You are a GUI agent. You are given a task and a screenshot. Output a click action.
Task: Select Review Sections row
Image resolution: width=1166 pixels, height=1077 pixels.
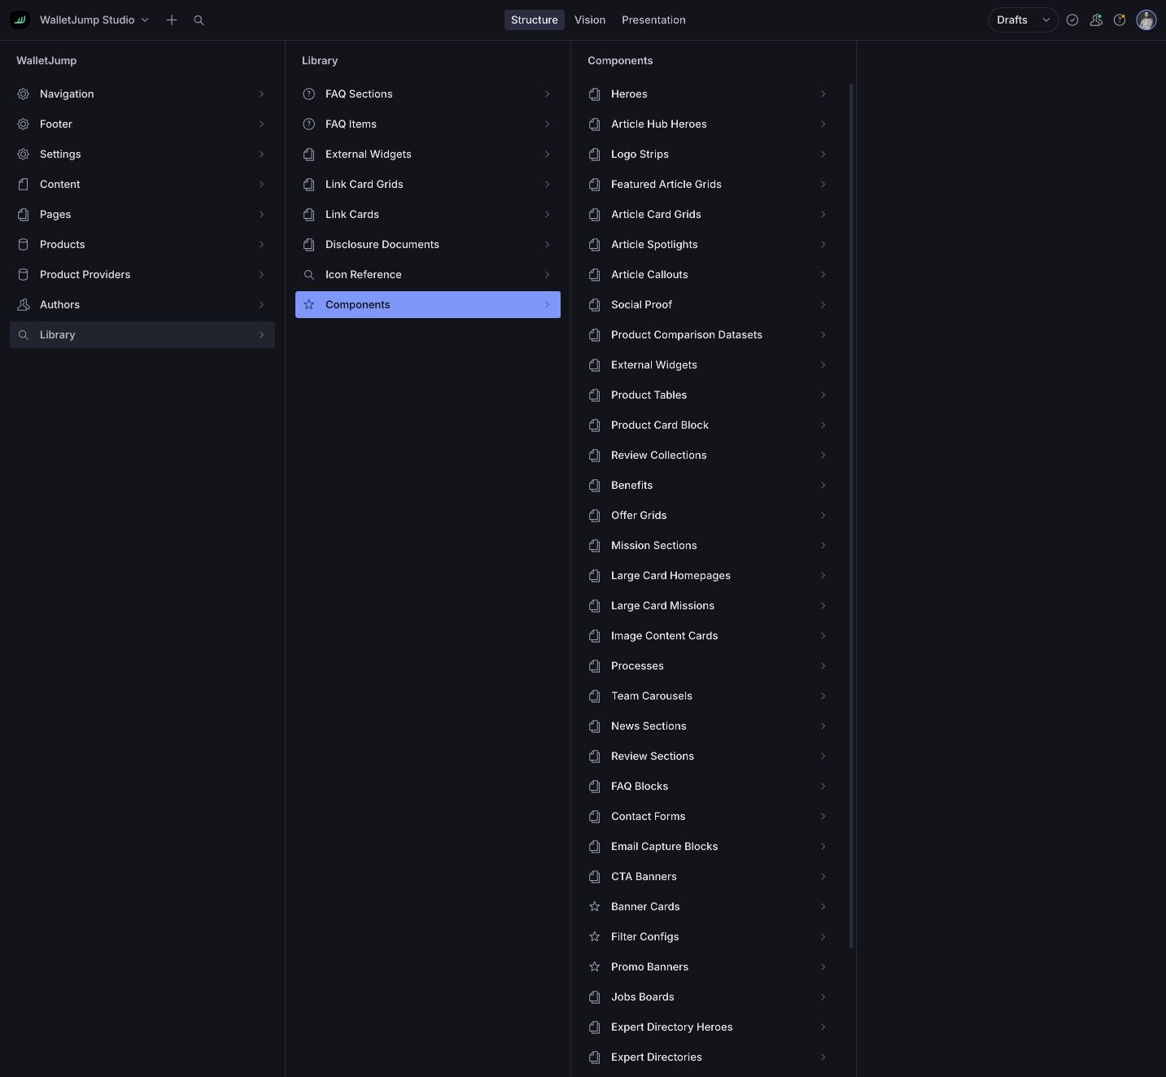tap(709, 756)
